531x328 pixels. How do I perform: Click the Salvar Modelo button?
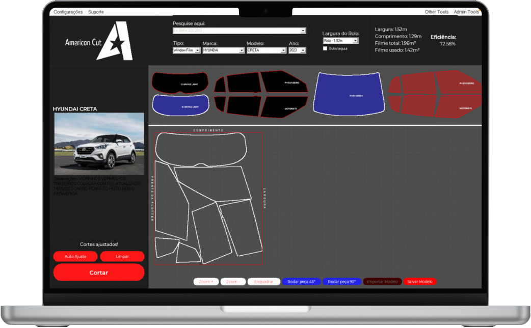click(x=420, y=282)
